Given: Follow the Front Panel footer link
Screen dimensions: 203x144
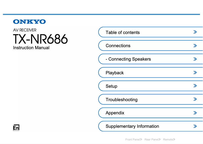Looking at the screenshot, I should coord(134,139).
